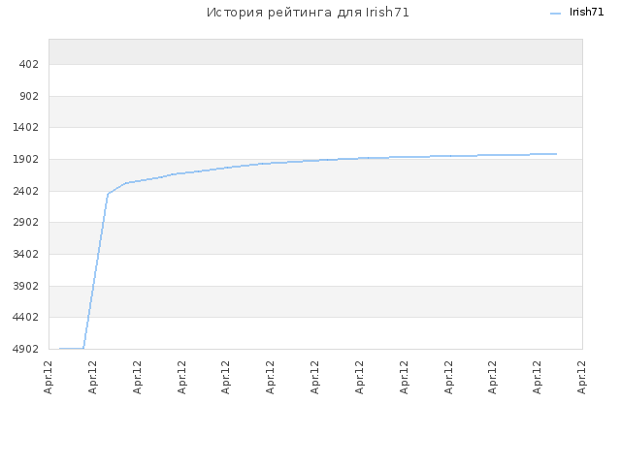Click the 902 y-axis label
Image resolution: width=621 pixels, height=465 pixels.
coord(29,96)
